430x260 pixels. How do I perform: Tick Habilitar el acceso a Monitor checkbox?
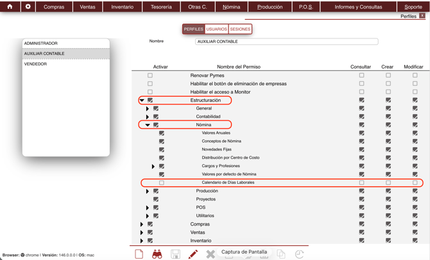coord(150,92)
